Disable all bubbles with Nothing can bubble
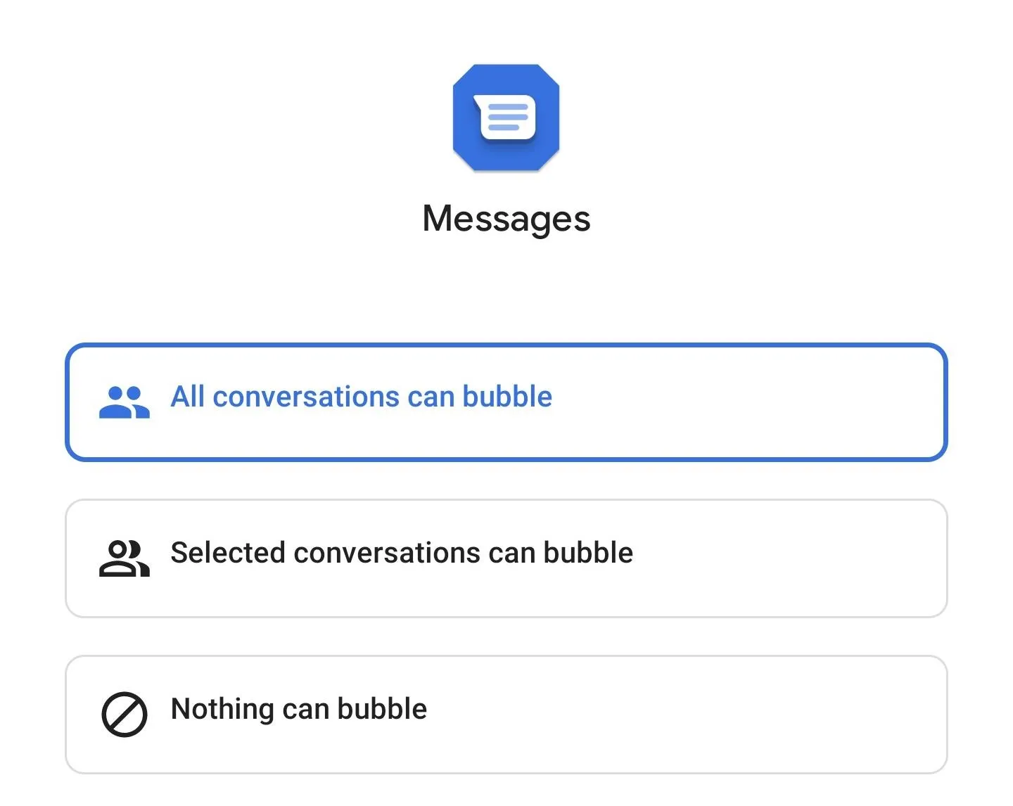Screen dimensions: 1013x806 (507, 715)
